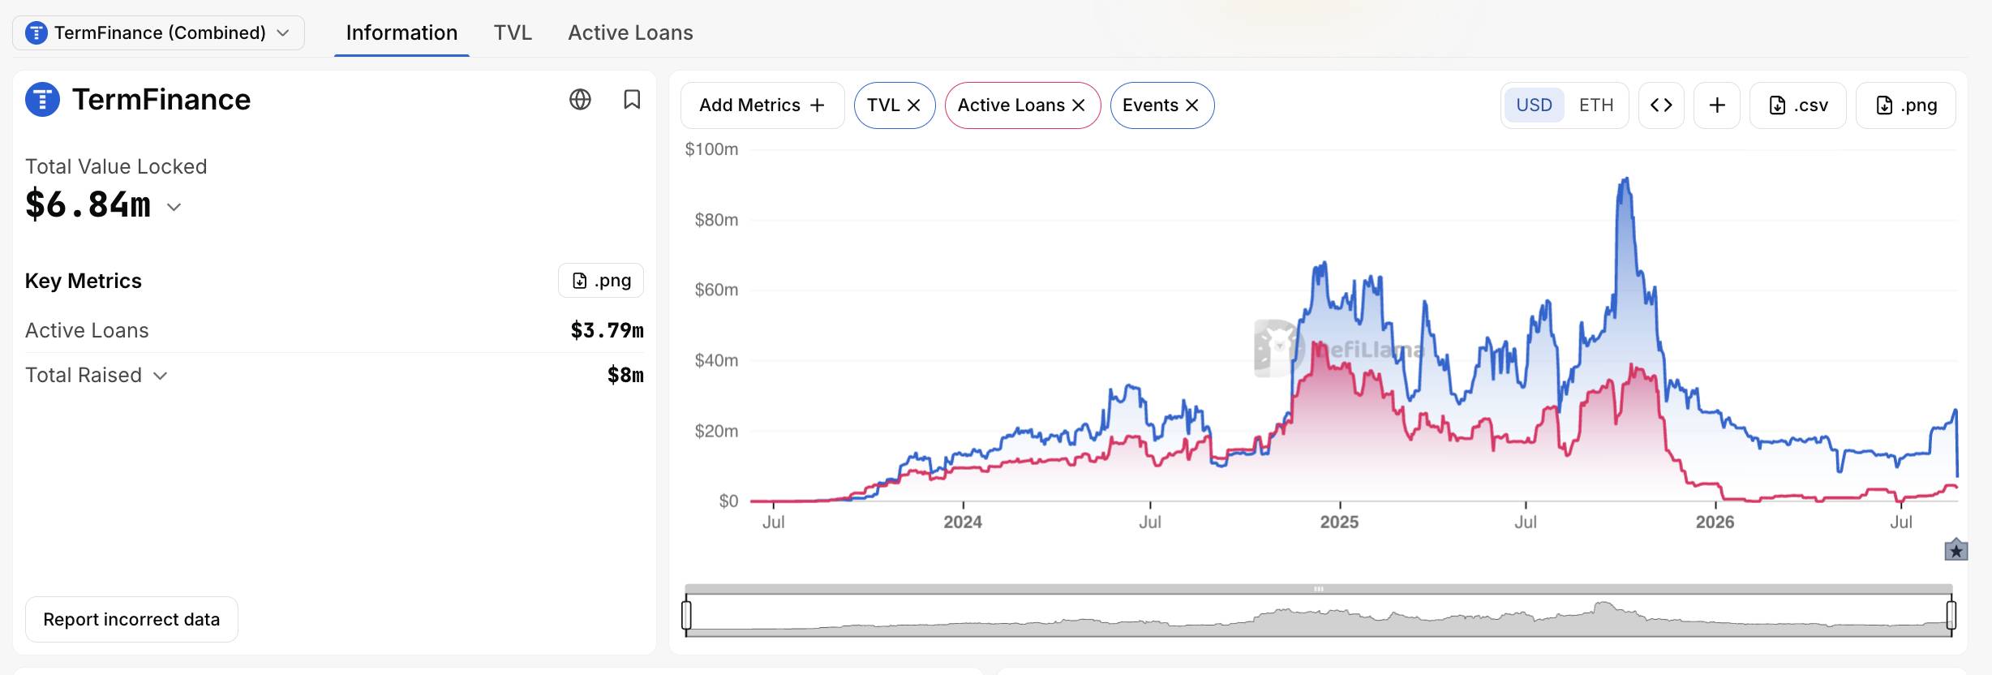Switch chart denomination to USD
The image size is (1992, 675).
[1534, 105]
